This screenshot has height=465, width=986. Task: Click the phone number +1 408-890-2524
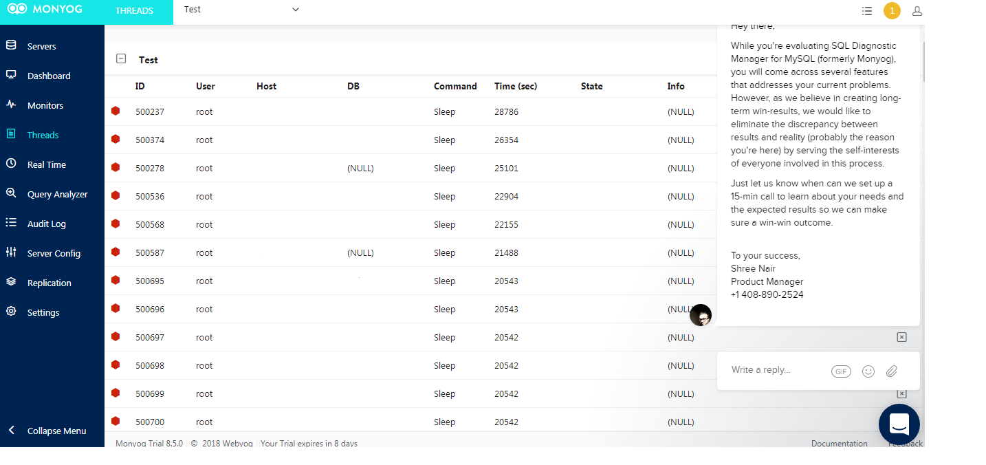(x=767, y=294)
